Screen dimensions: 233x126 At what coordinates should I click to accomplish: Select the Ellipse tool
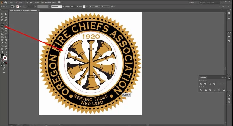[x=2, y=26]
